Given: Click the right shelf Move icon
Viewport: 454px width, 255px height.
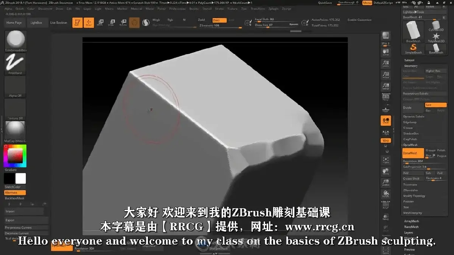Looking at the screenshot, I should point(386,172).
